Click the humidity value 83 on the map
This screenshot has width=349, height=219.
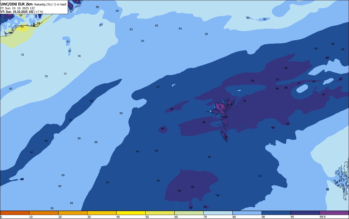click(131, 29)
